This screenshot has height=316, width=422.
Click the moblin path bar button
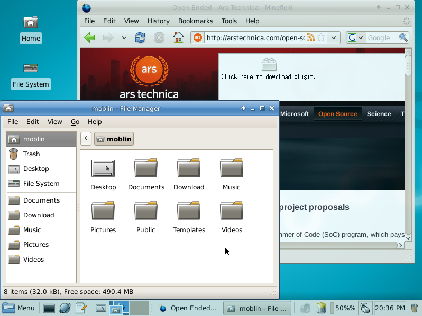(114, 139)
